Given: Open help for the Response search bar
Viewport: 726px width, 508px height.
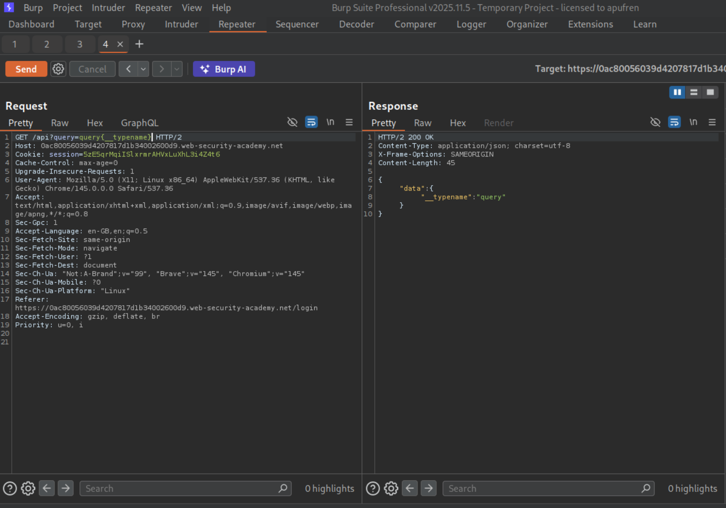Looking at the screenshot, I should point(373,488).
